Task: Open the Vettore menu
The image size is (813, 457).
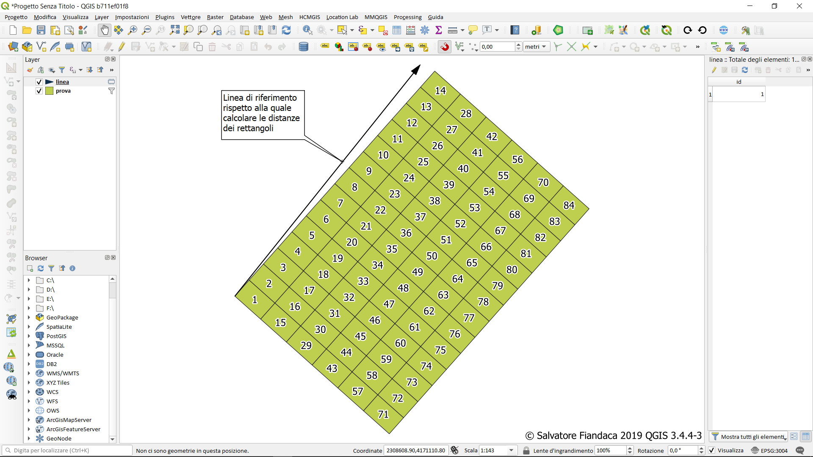Action: [191, 17]
